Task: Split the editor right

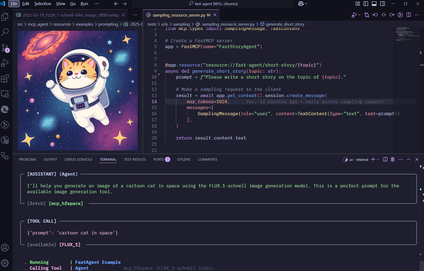Action: point(408,15)
